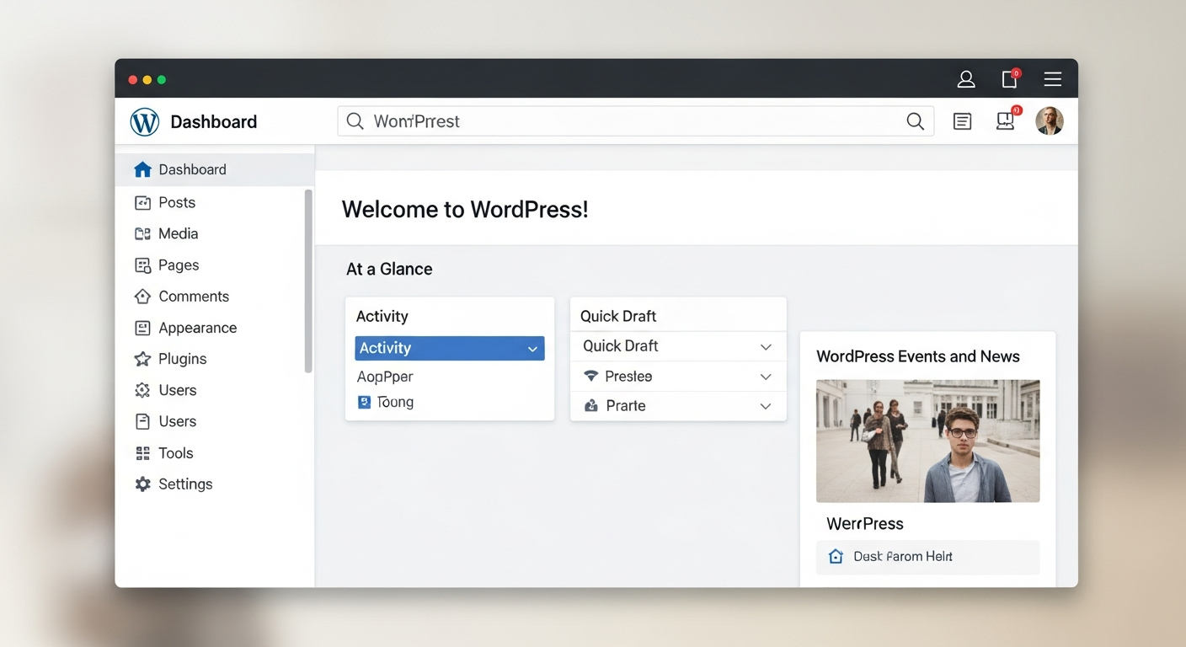
Task: Click the comments icon near the search bar
Action: [x=962, y=121]
